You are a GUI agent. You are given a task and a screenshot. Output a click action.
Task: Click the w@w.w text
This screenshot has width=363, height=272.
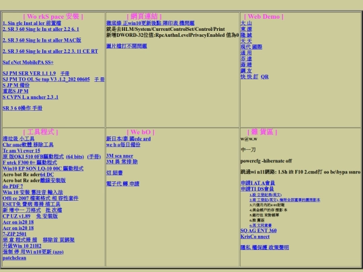pyautogui.click(x=249, y=139)
